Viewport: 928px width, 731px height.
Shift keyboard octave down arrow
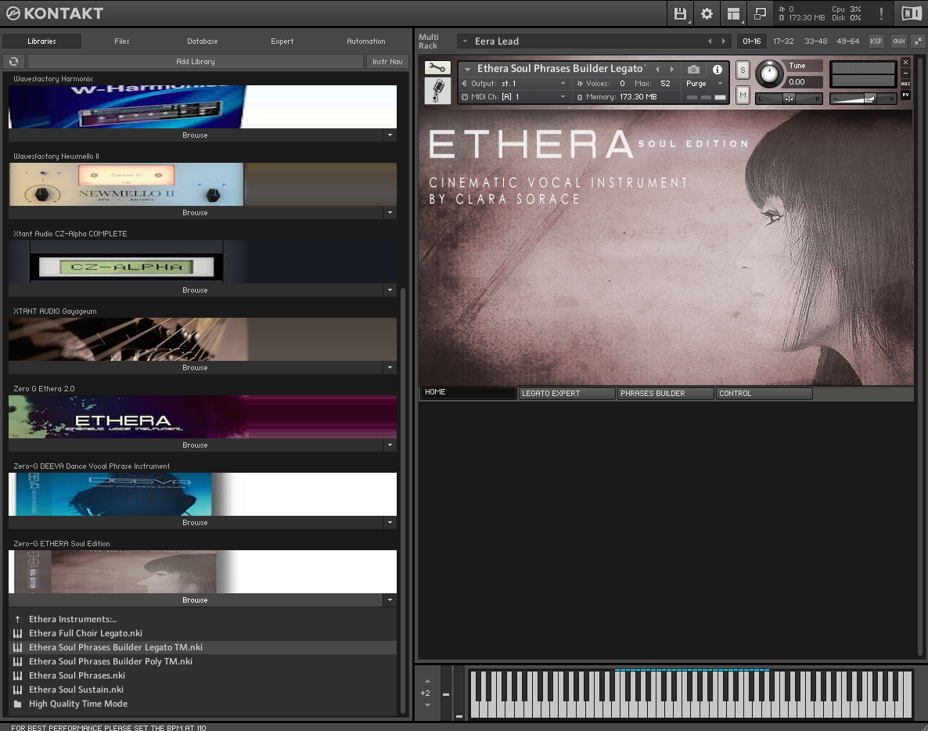[427, 705]
